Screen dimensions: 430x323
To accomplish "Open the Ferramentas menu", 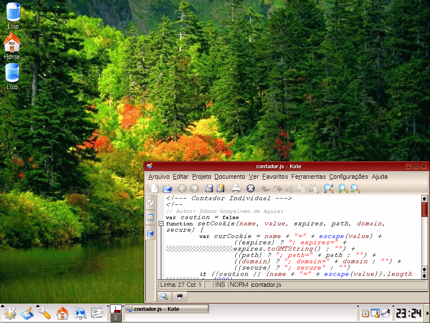I will [x=309, y=177].
